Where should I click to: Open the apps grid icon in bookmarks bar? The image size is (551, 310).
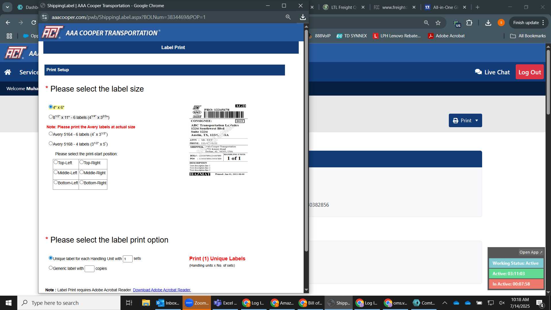[x=9, y=36]
